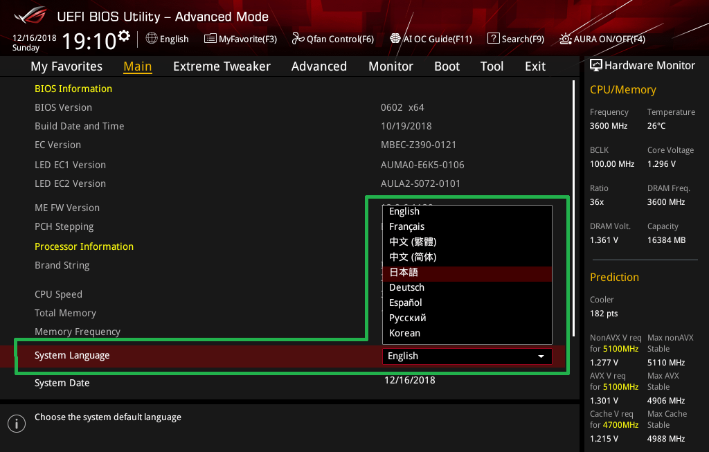Image resolution: width=709 pixels, height=452 pixels.
Task: Click CPU Speed label
Action: click(58, 294)
